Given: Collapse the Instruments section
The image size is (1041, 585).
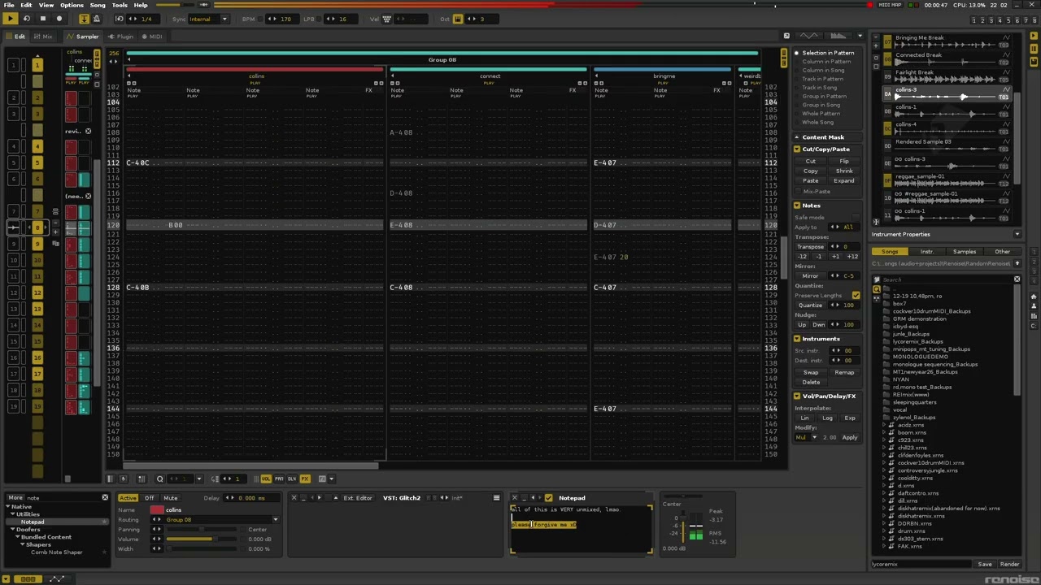Looking at the screenshot, I should [797, 339].
